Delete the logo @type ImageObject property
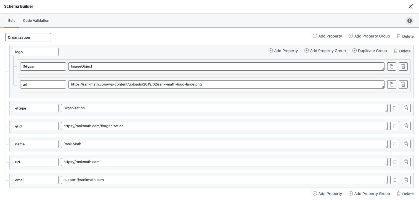 pos(403,66)
